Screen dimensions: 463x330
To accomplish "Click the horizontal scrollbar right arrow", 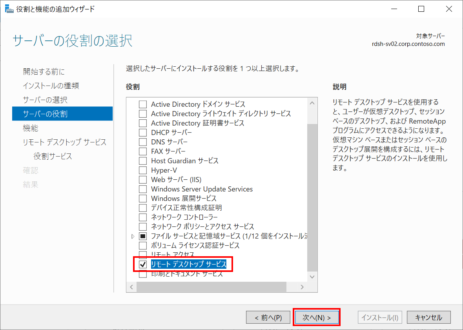I will point(302,287).
